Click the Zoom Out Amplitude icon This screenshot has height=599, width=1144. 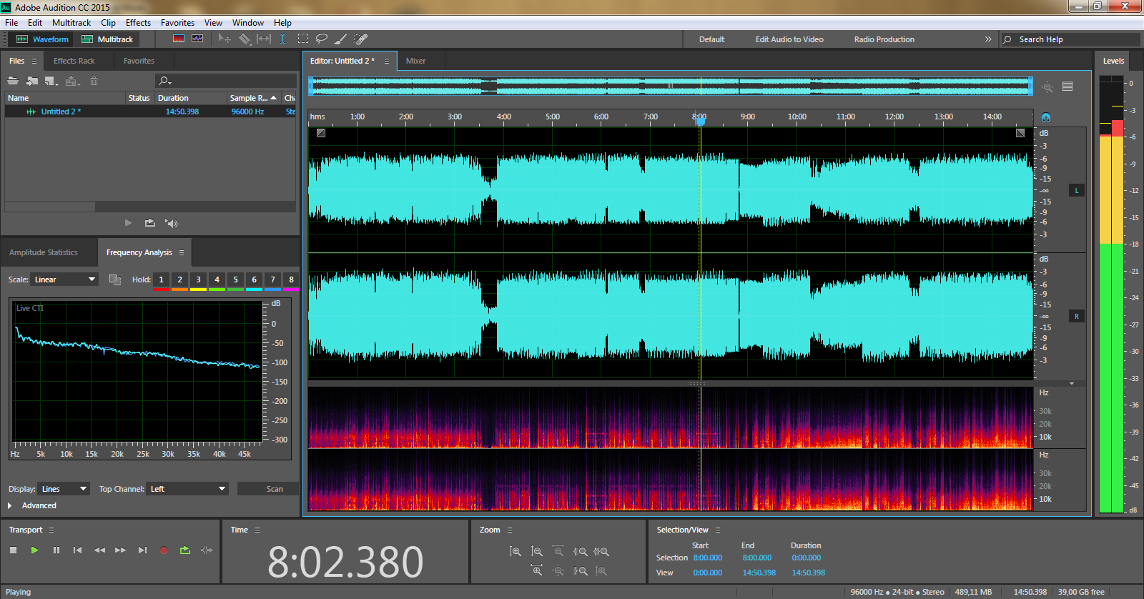point(536,551)
